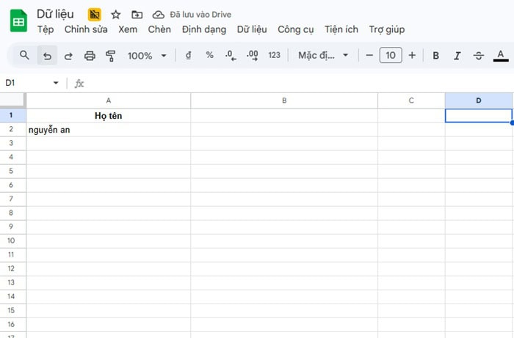Open the Google Sheets home logo

pyautogui.click(x=18, y=21)
